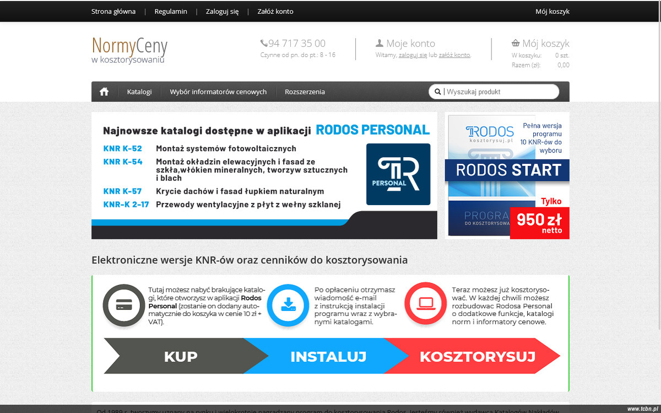
Task: Click the basket icon beside Mój koszyk
Action: 516,43
